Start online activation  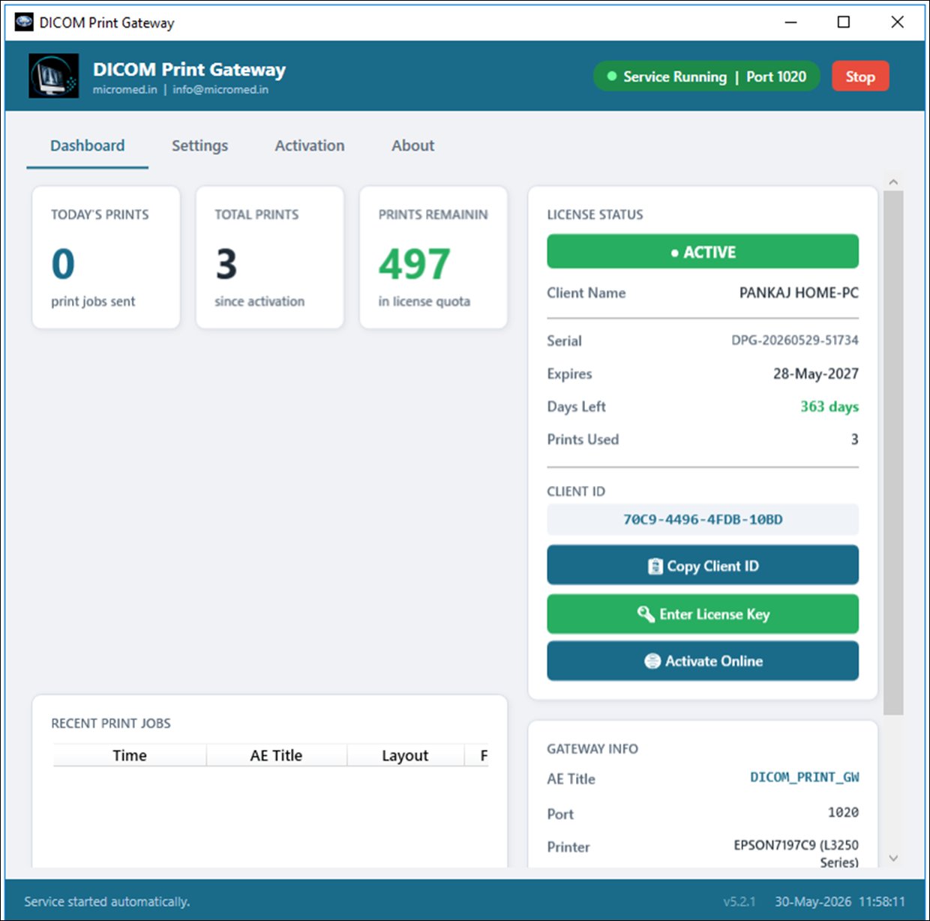coord(703,661)
